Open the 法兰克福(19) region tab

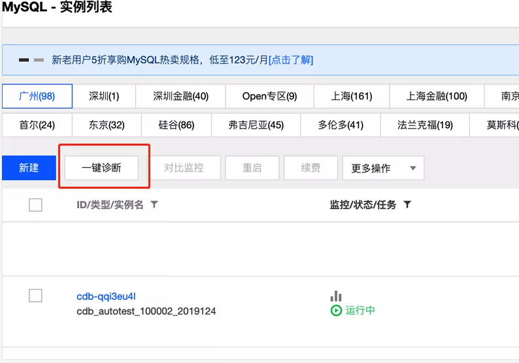coord(425,125)
